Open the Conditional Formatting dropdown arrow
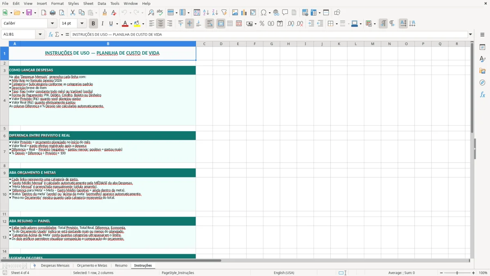The width and height of the screenshot is (490, 276). pyautogui.click(x=374, y=24)
